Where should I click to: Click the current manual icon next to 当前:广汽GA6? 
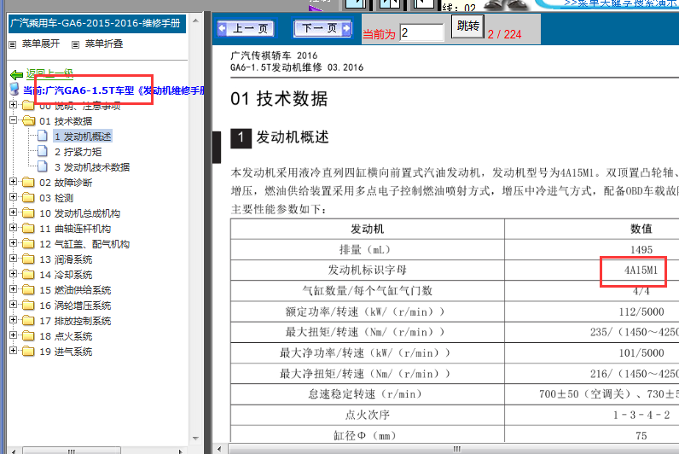coord(15,89)
